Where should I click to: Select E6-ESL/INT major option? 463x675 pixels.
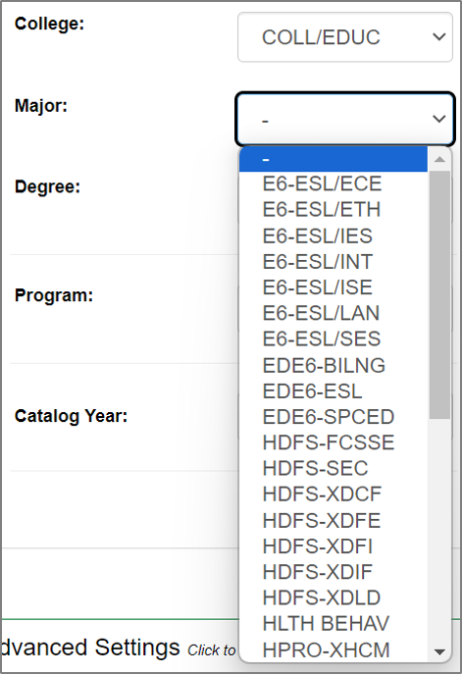334,262
